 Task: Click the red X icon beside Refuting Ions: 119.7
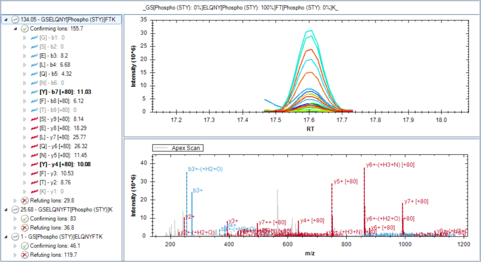point(24,254)
